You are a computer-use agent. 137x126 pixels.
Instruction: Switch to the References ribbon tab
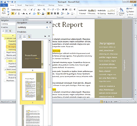click(x=41, y=5)
